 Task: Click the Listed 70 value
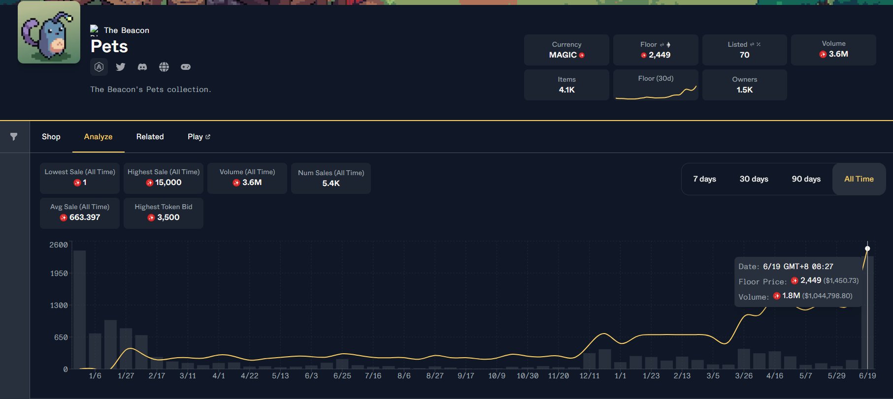744,55
